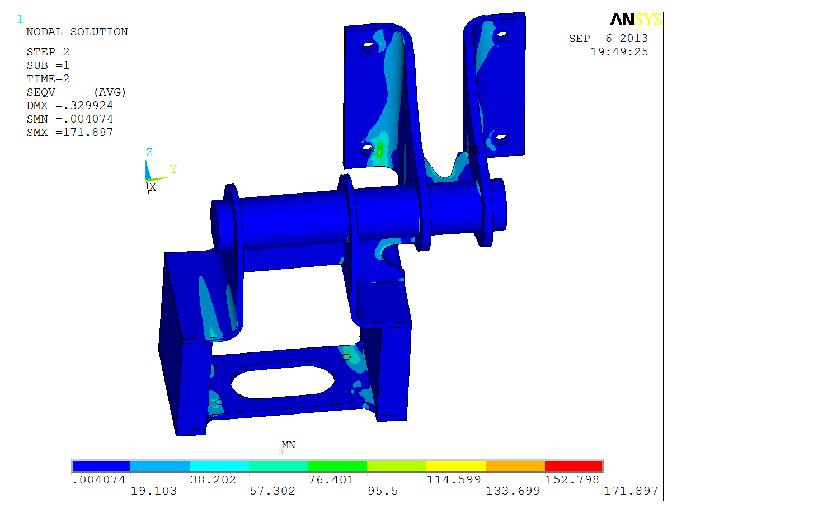The width and height of the screenshot is (832, 513).
Task: Click the green stress hotspot near lower-left bracket hole
Action: pos(380,150)
